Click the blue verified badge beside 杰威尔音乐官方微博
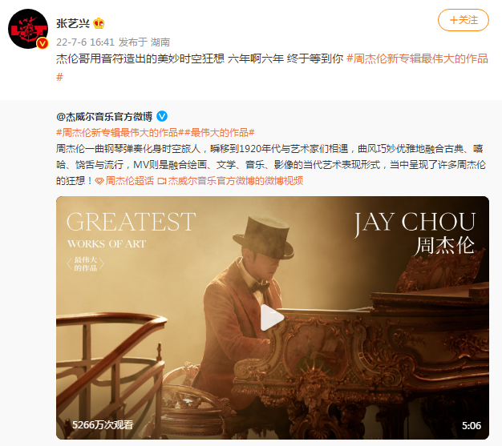This screenshot has height=446, width=502. (x=162, y=116)
